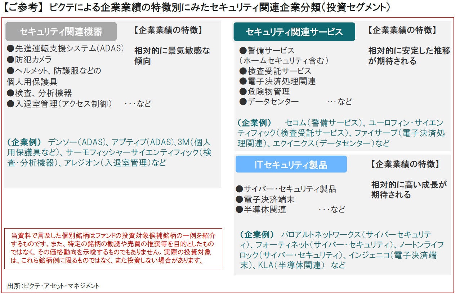This screenshot has height=294, width=460.
Task: Click the gray セキュリティ関連機器 header box
Action: [x=61, y=32]
